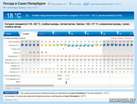Click the sun icon for hour 06
Viewport: 137px width, 104px height.
pyautogui.click(x=42, y=45)
